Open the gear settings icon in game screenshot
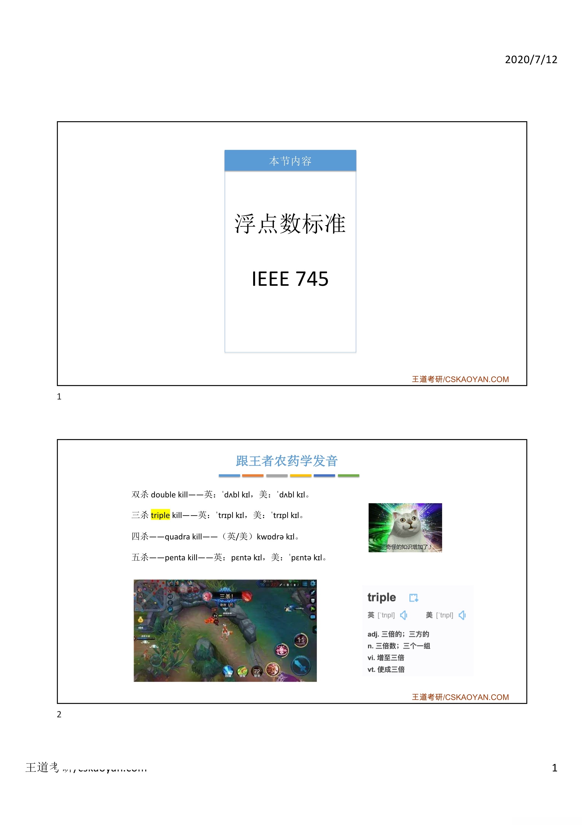This screenshot has width=583, height=826. (313, 583)
